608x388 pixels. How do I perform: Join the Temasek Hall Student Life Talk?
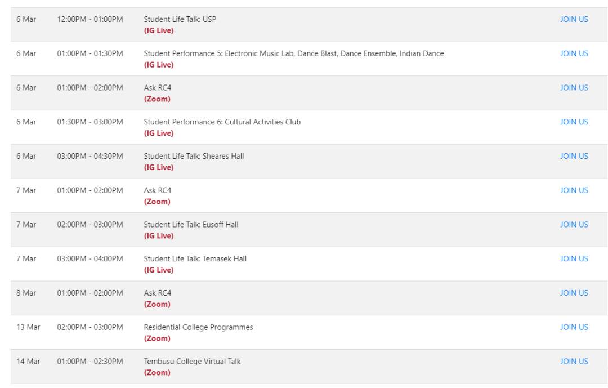tap(574, 258)
